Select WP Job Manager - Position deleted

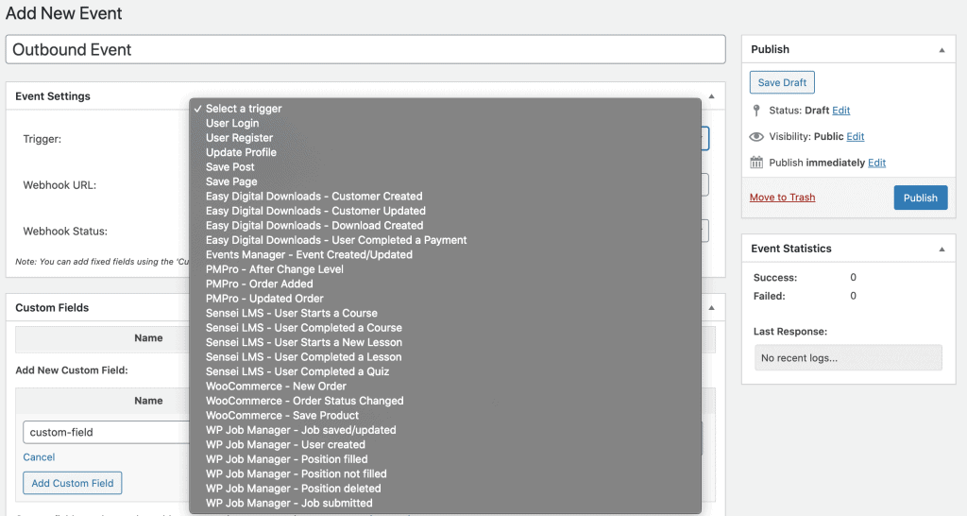(445, 489)
